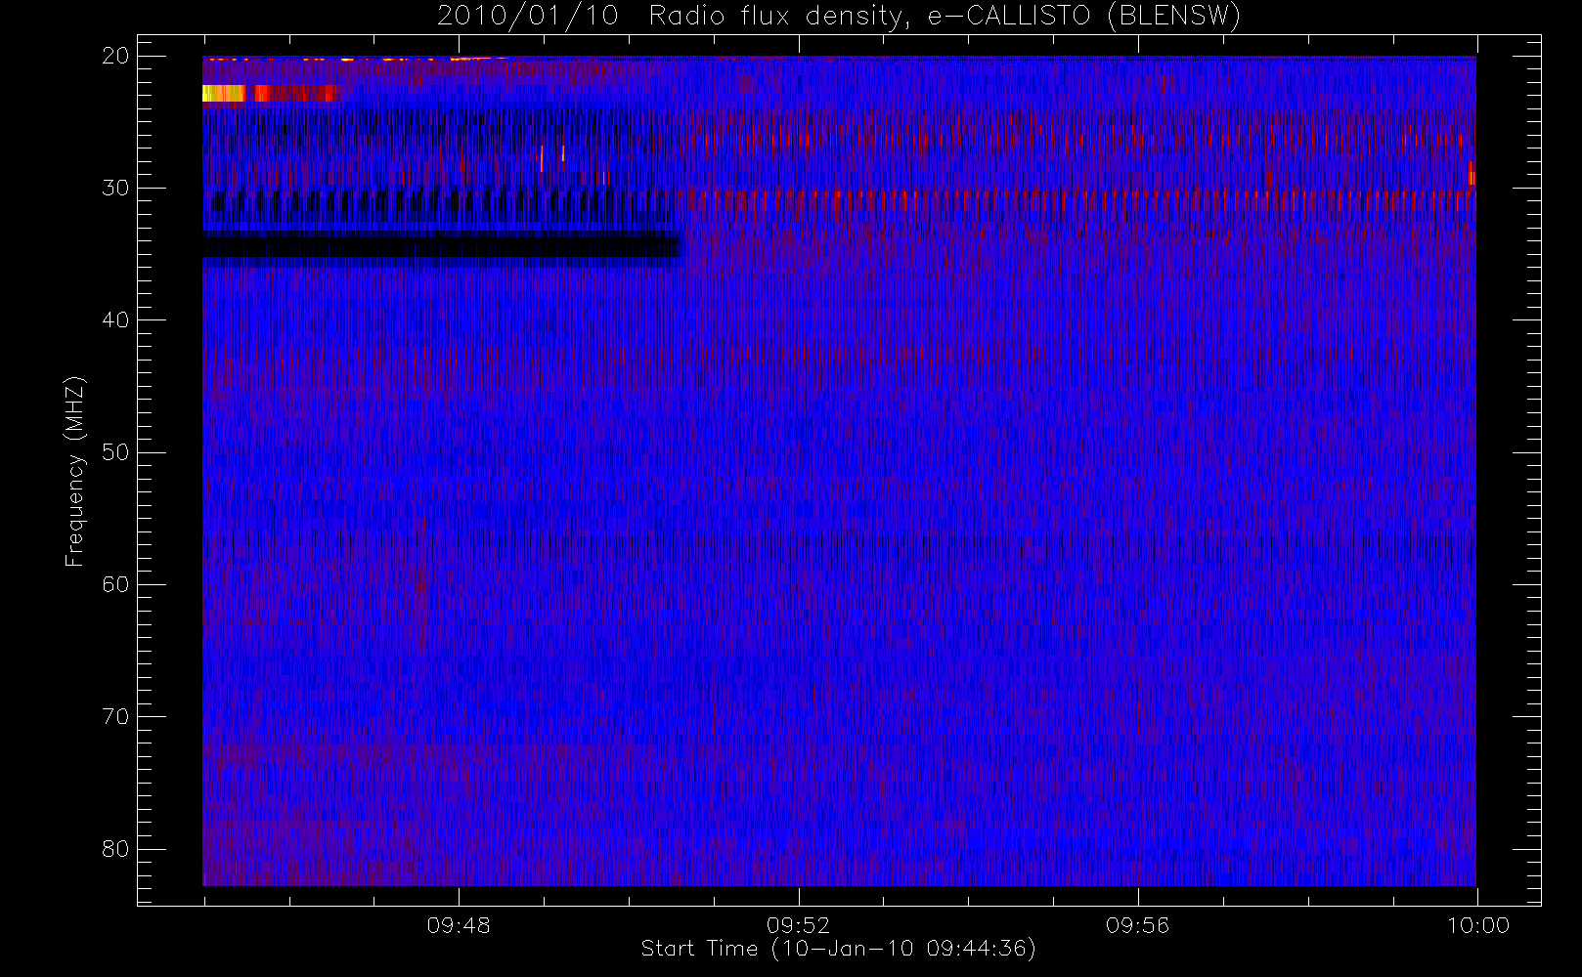Image resolution: width=1582 pixels, height=977 pixels.
Task: Click the 09:52 time tick label
Action: [798, 925]
